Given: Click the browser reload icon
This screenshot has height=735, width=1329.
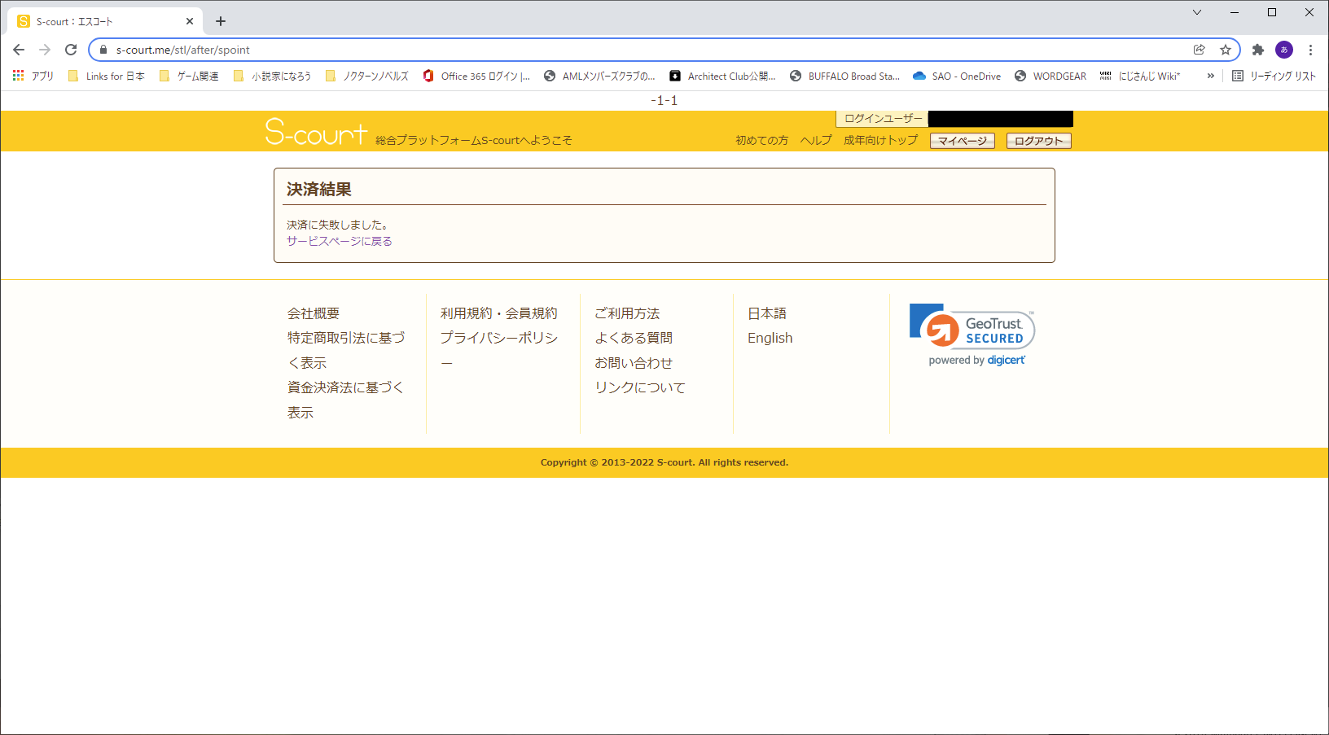Looking at the screenshot, I should 71,50.
